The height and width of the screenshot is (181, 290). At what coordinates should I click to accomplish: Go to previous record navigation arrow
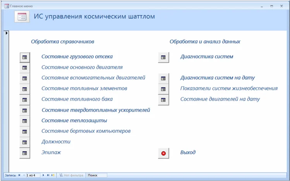(x=24, y=175)
